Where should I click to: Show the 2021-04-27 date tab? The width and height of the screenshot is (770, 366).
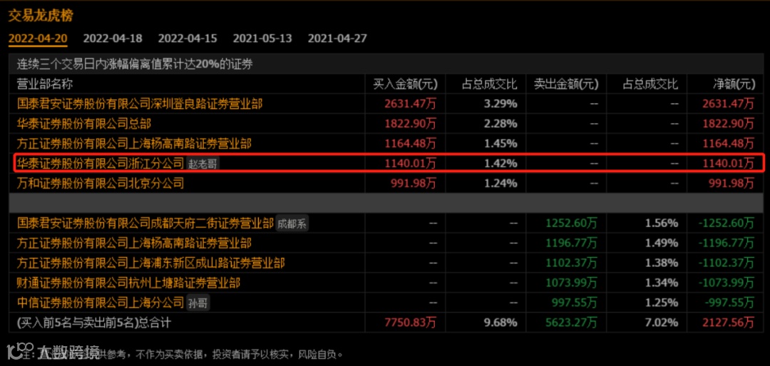coord(337,38)
